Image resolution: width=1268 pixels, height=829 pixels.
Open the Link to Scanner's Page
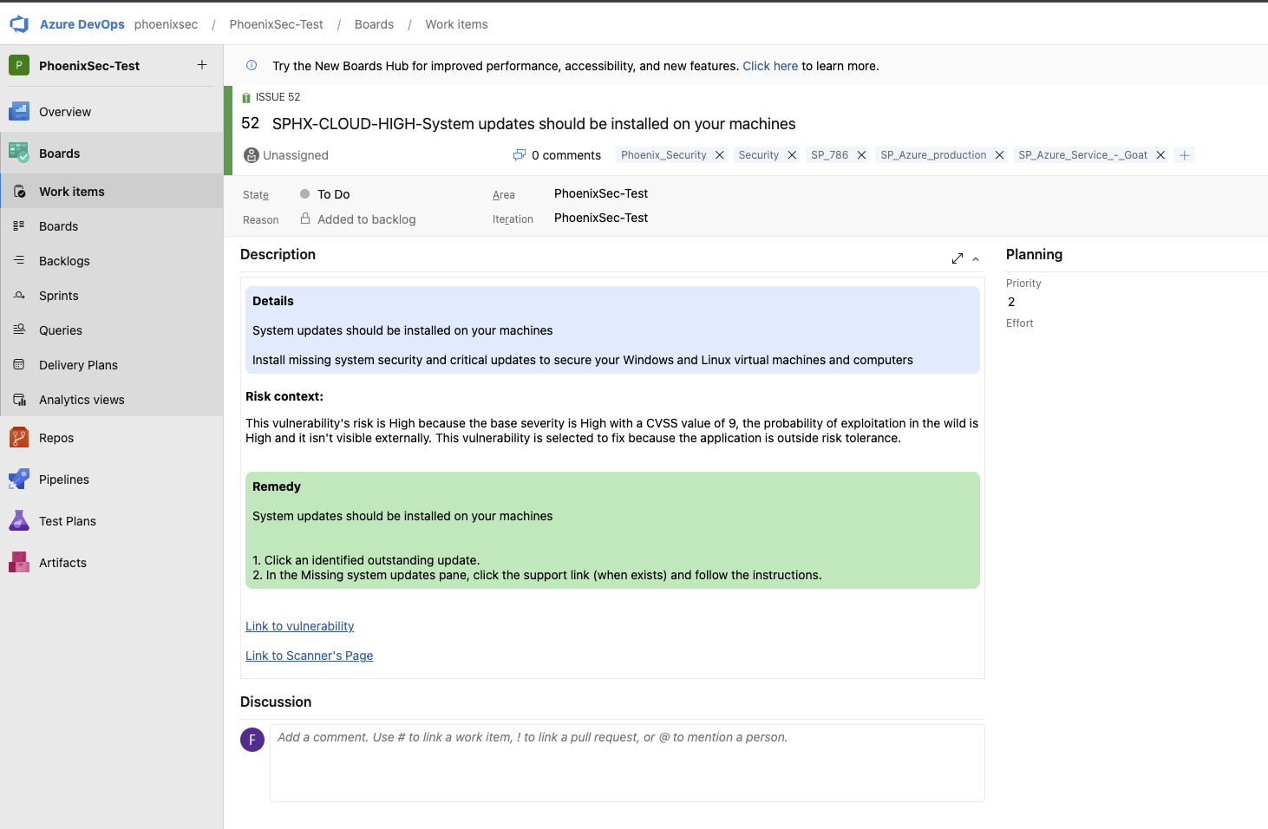[310, 656]
